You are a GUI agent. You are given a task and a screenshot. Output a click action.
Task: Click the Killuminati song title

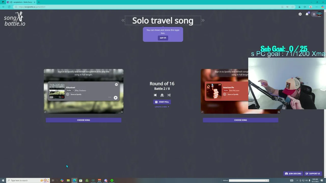click(71, 87)
